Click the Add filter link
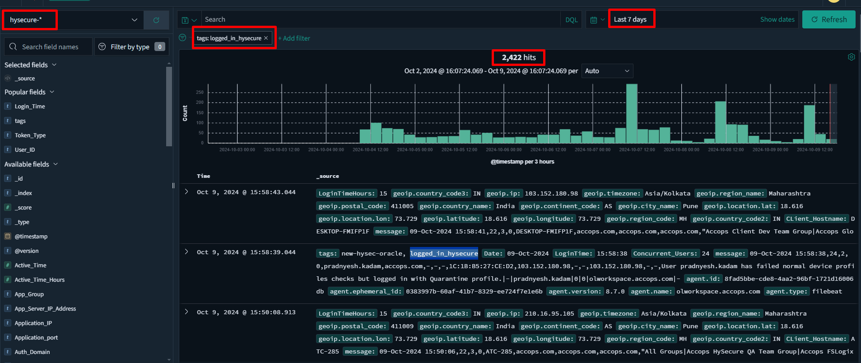 coord(294,38)
